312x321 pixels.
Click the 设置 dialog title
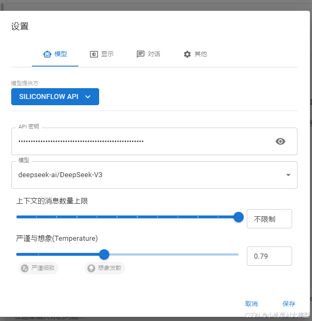(20, 27)
